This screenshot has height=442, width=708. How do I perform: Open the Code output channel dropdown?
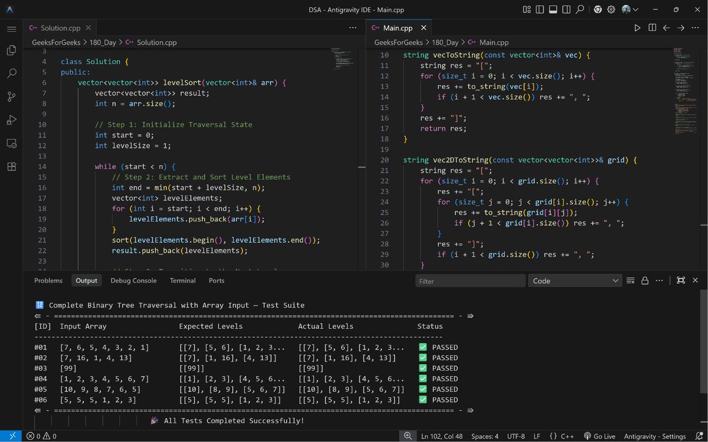point(575,281)
